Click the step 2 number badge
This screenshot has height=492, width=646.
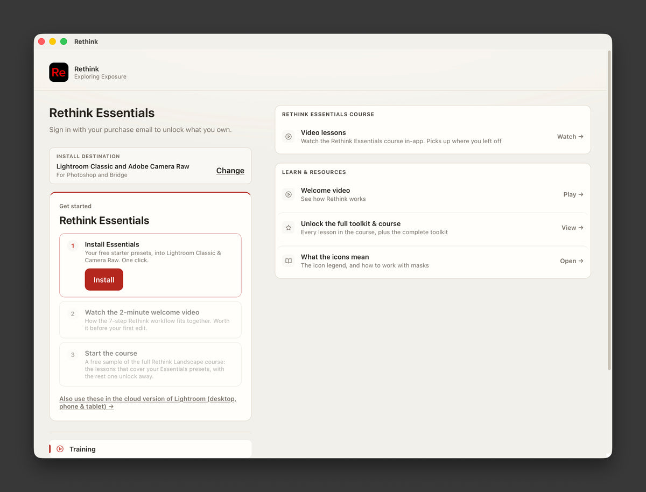click(x=73, y=314)
